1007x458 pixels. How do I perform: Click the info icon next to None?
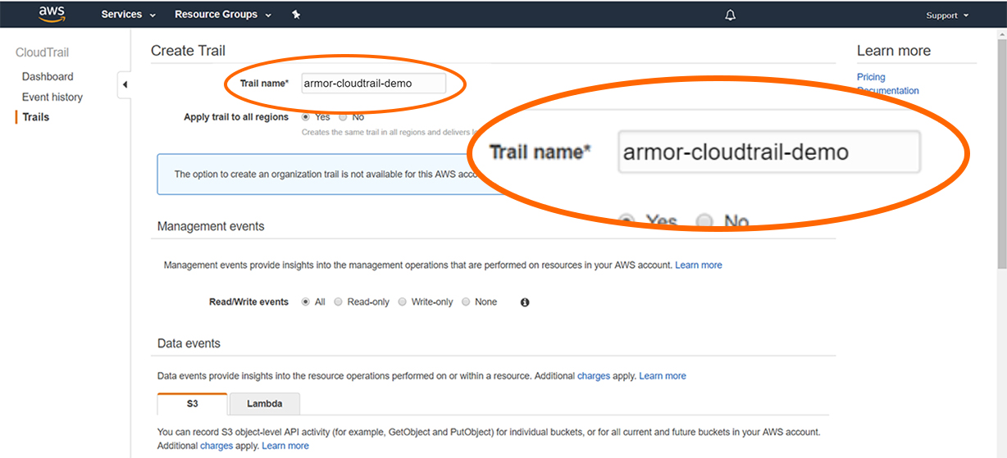[x=525, y=302]
